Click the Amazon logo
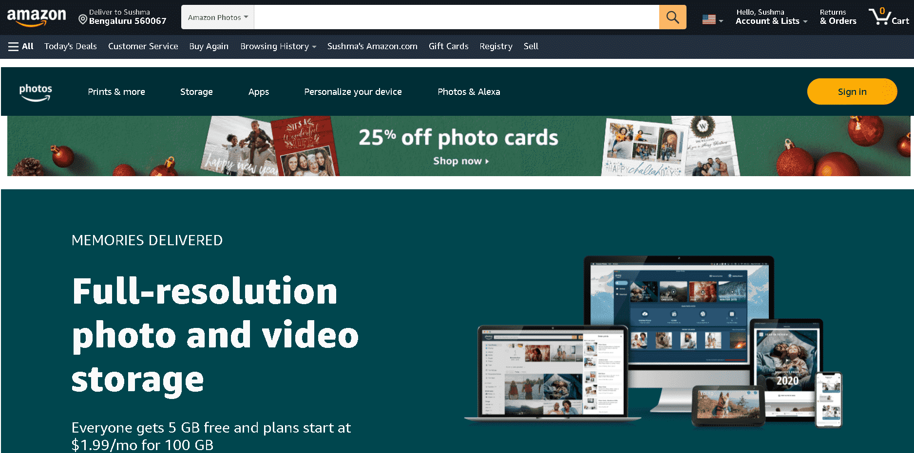 [37, 18]
